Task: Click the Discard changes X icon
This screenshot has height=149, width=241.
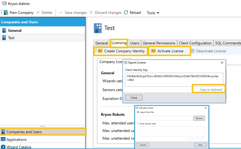Action: pos(91,12)
